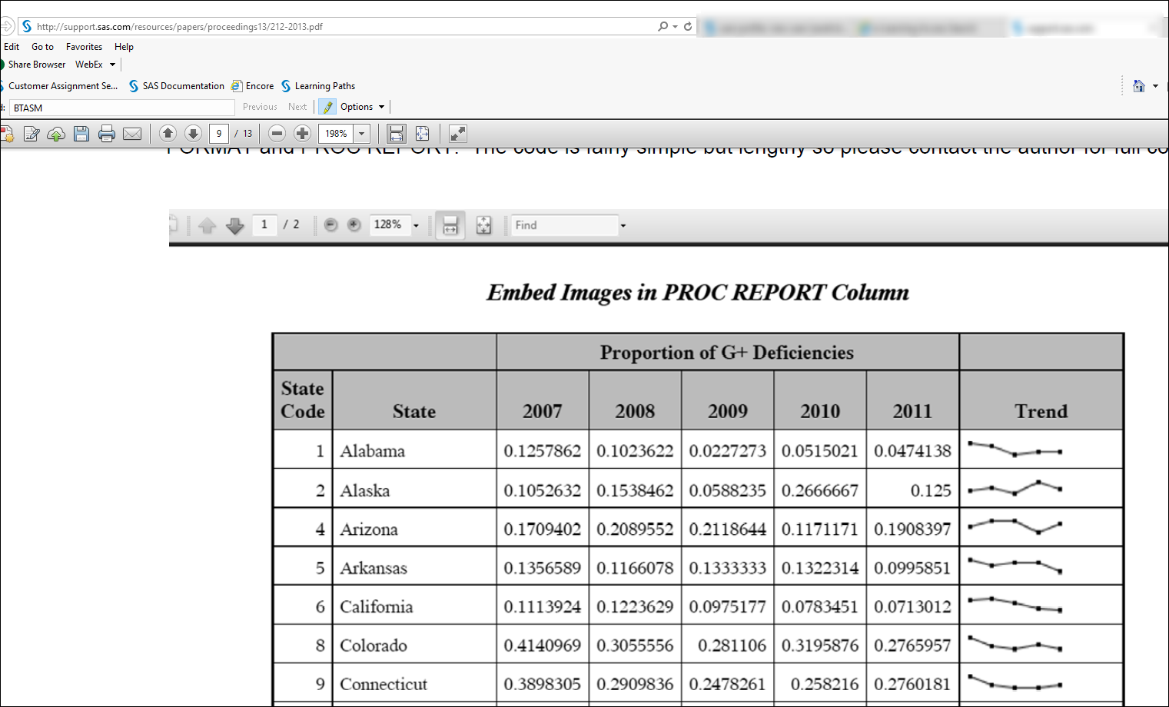Open the Edit menu
Screen dimensions: 1169x707
12,47
